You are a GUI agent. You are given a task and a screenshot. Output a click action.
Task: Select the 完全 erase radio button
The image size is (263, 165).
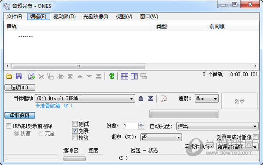[41, 134]
